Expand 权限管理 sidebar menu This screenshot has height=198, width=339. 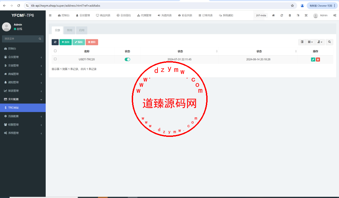(x=23, y=125)
